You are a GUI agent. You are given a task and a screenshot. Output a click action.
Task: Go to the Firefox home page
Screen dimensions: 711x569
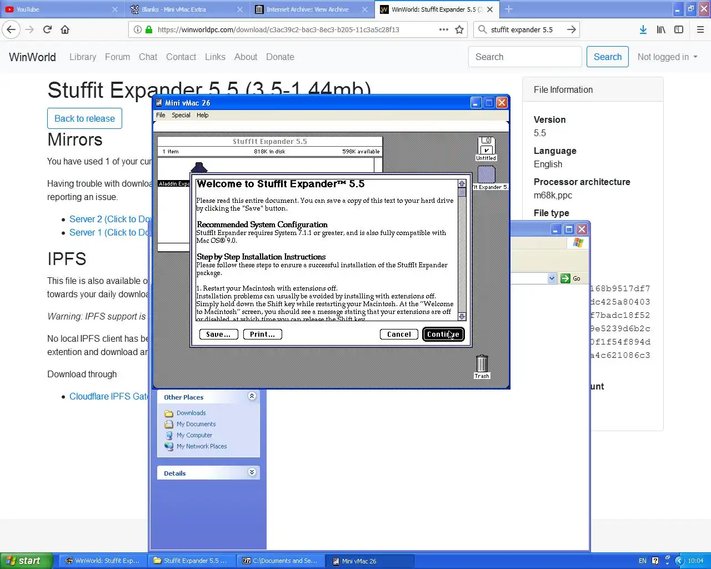(65, 29)
